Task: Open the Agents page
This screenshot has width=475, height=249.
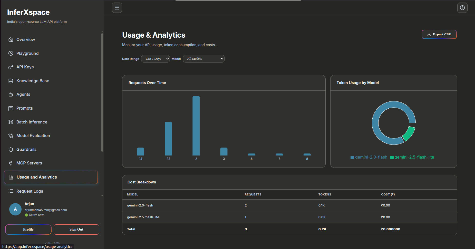Action: click(x=23, y=94)
